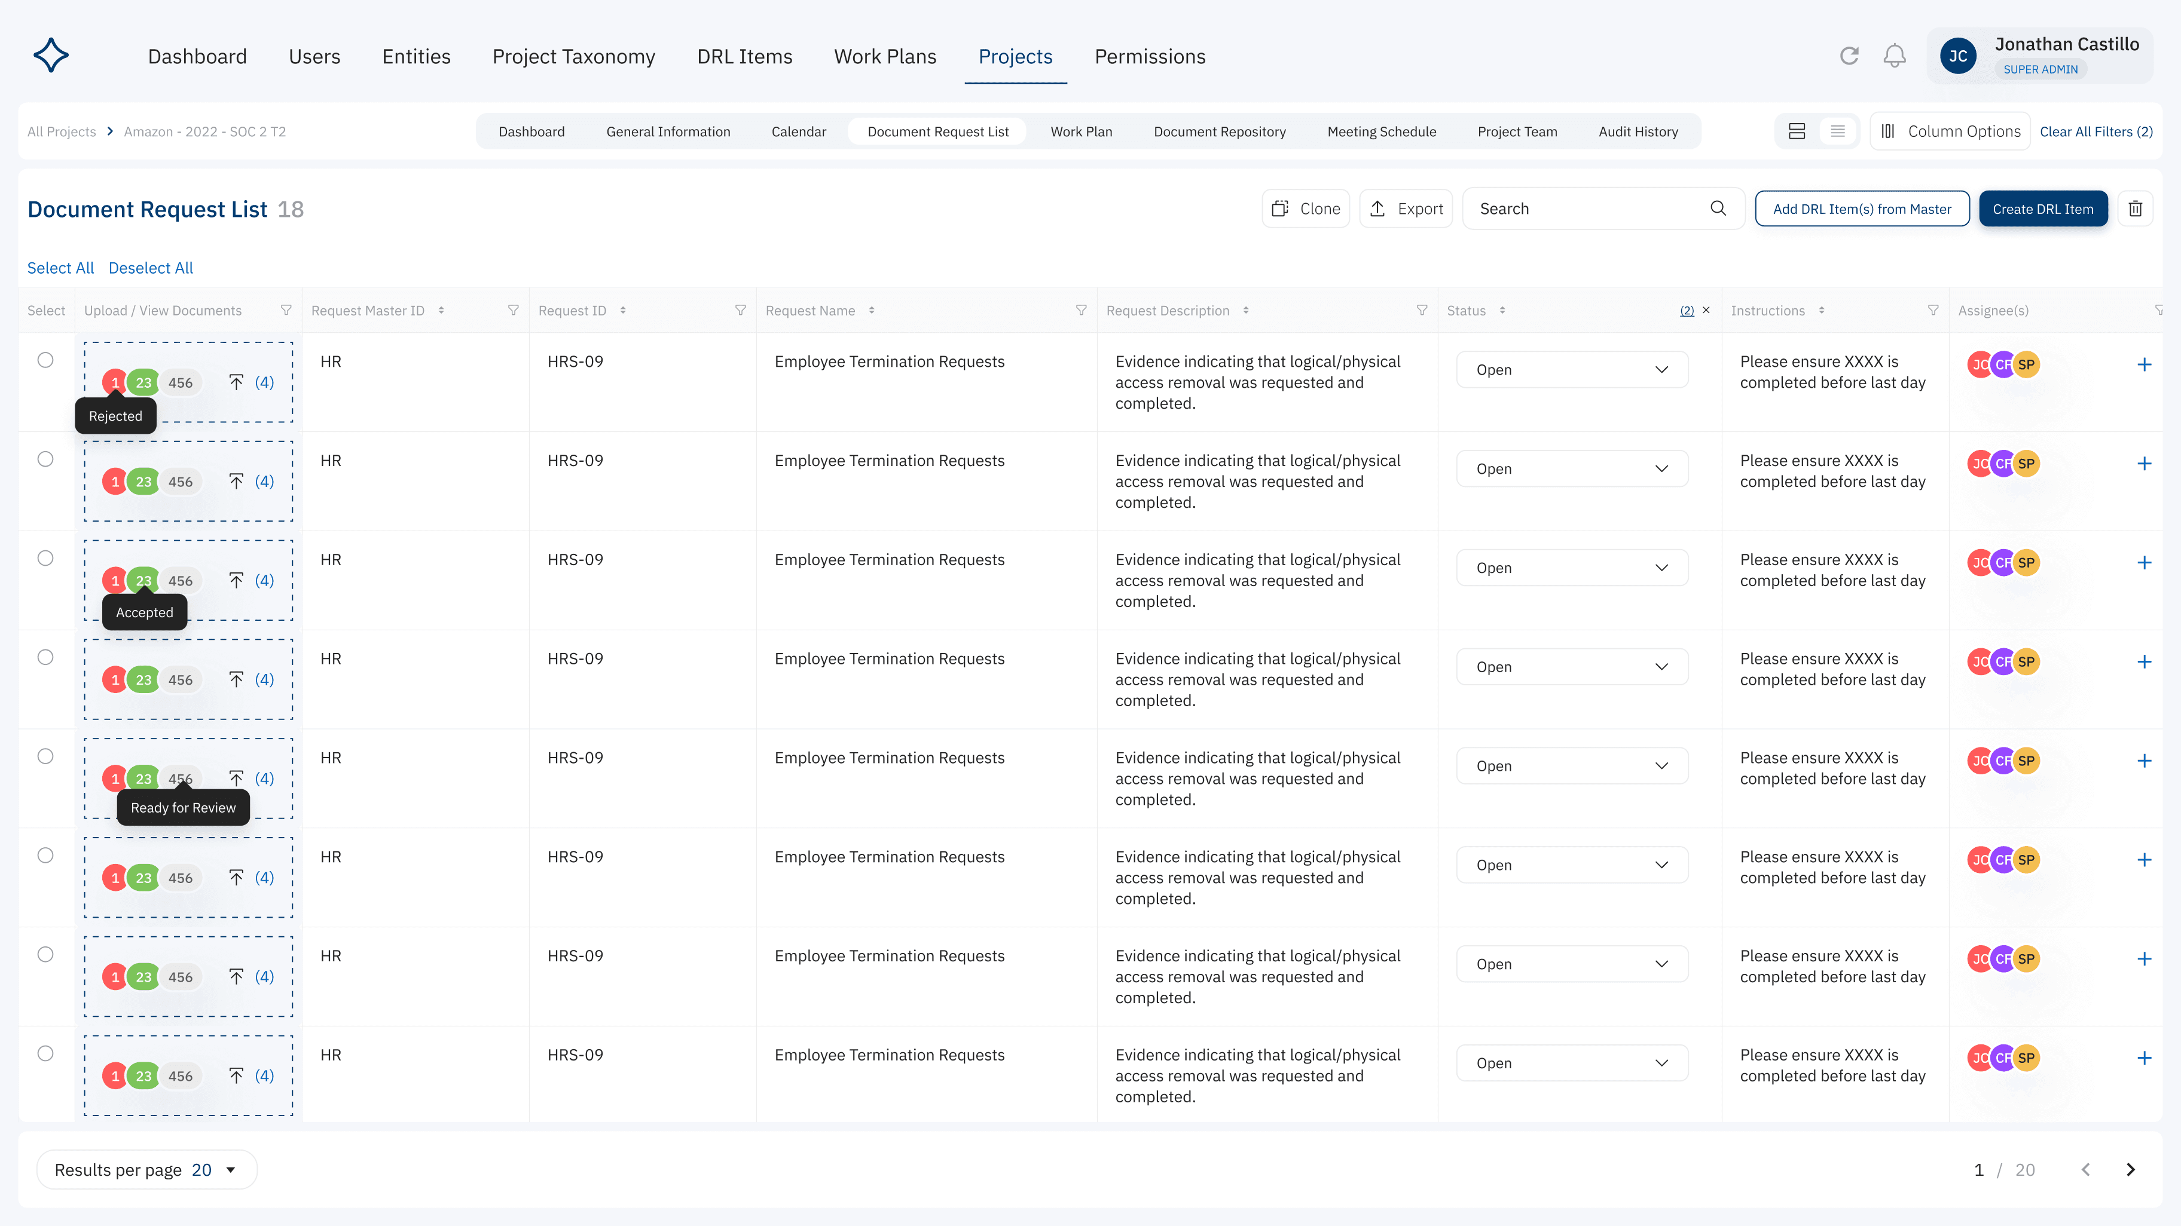Click Clear All Filters link
This screenshot has height=1226, width=2181.
click(2096, 131)
